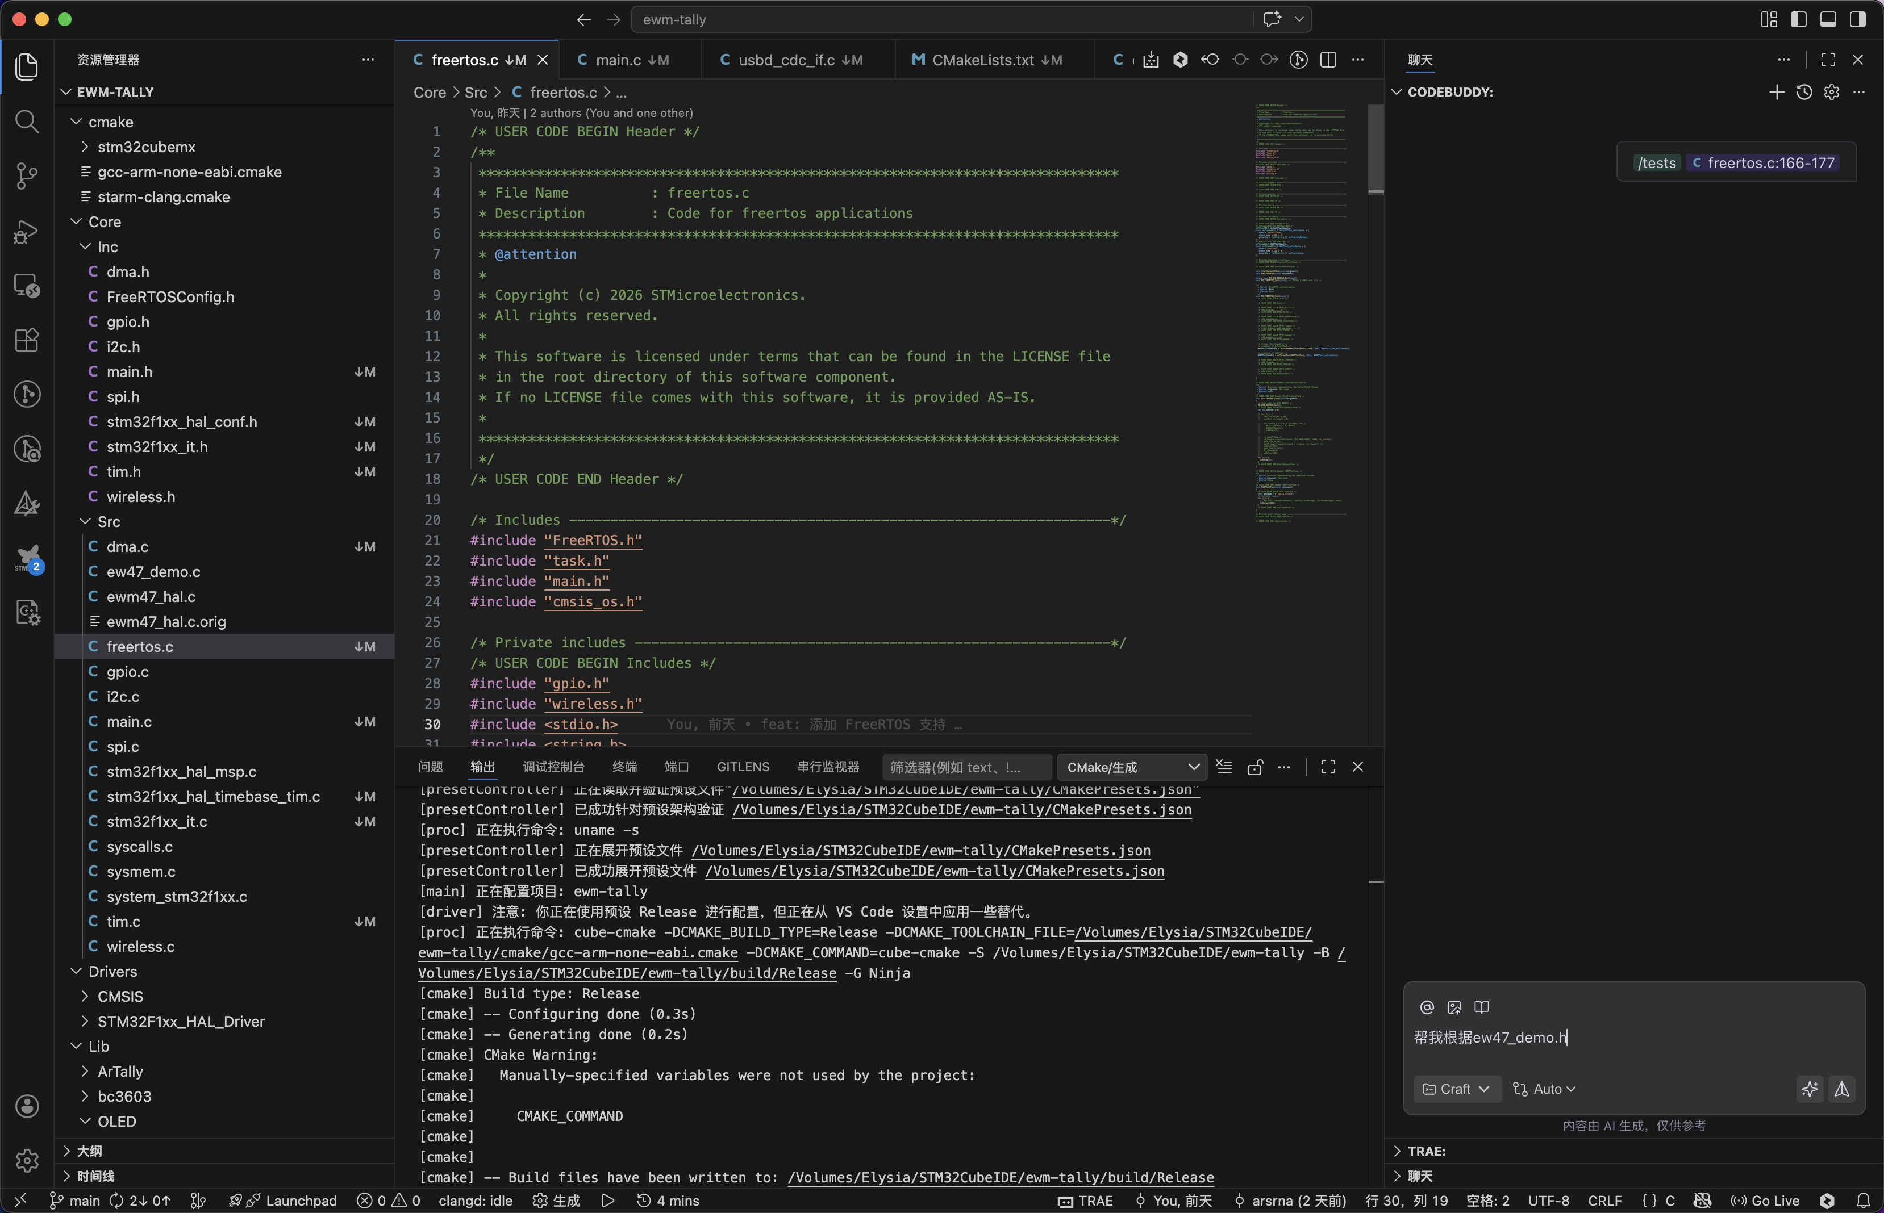Toggle the bottom panel layout button
The height and width of the screenshot is (1213, 1884).
click(x=1828, y=19)
